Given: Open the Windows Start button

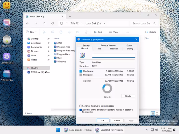Looking at the screenshot, I should tap(58, 130).
